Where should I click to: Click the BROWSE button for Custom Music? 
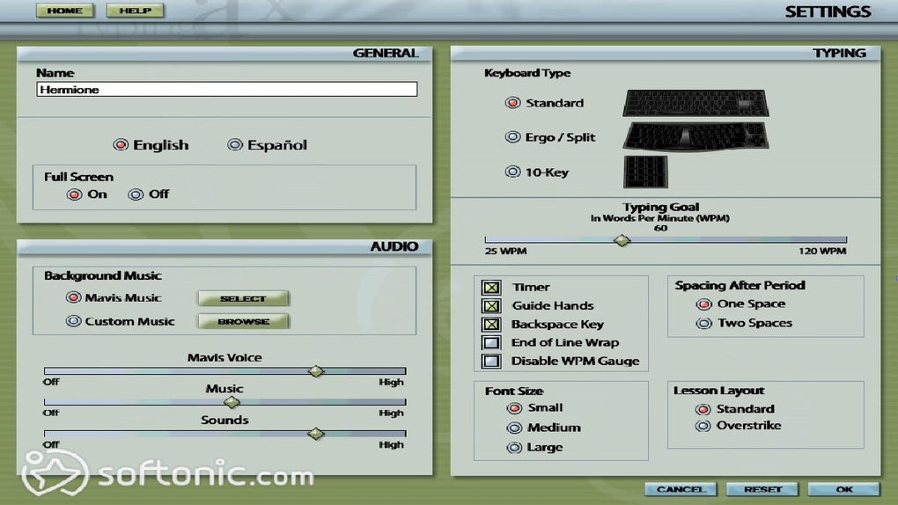243,321
